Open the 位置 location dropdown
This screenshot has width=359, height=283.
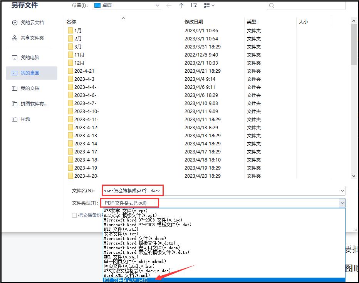click(157, 5)
